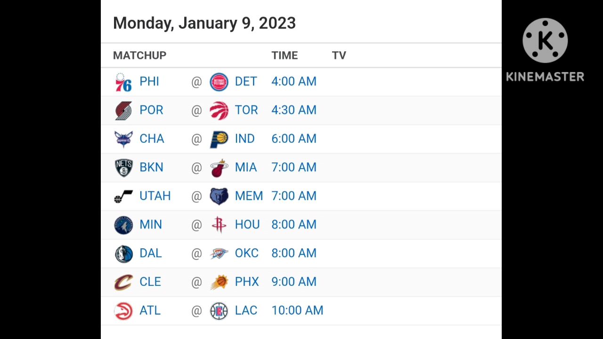Open the IND team link
This screenshot has height=339, width=603.
[244, 139]
